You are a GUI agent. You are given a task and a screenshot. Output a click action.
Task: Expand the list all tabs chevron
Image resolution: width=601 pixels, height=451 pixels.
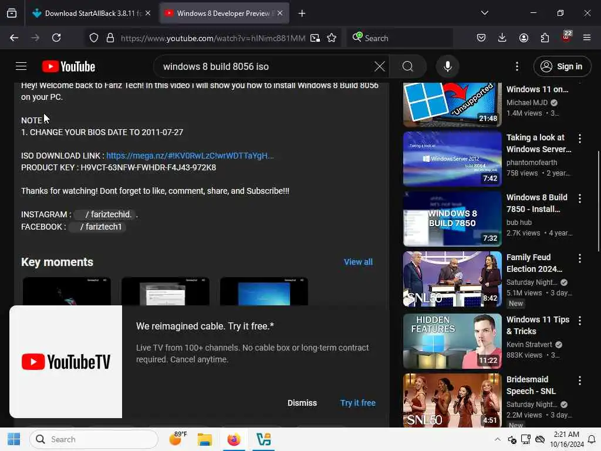click(x=484, y=13)
